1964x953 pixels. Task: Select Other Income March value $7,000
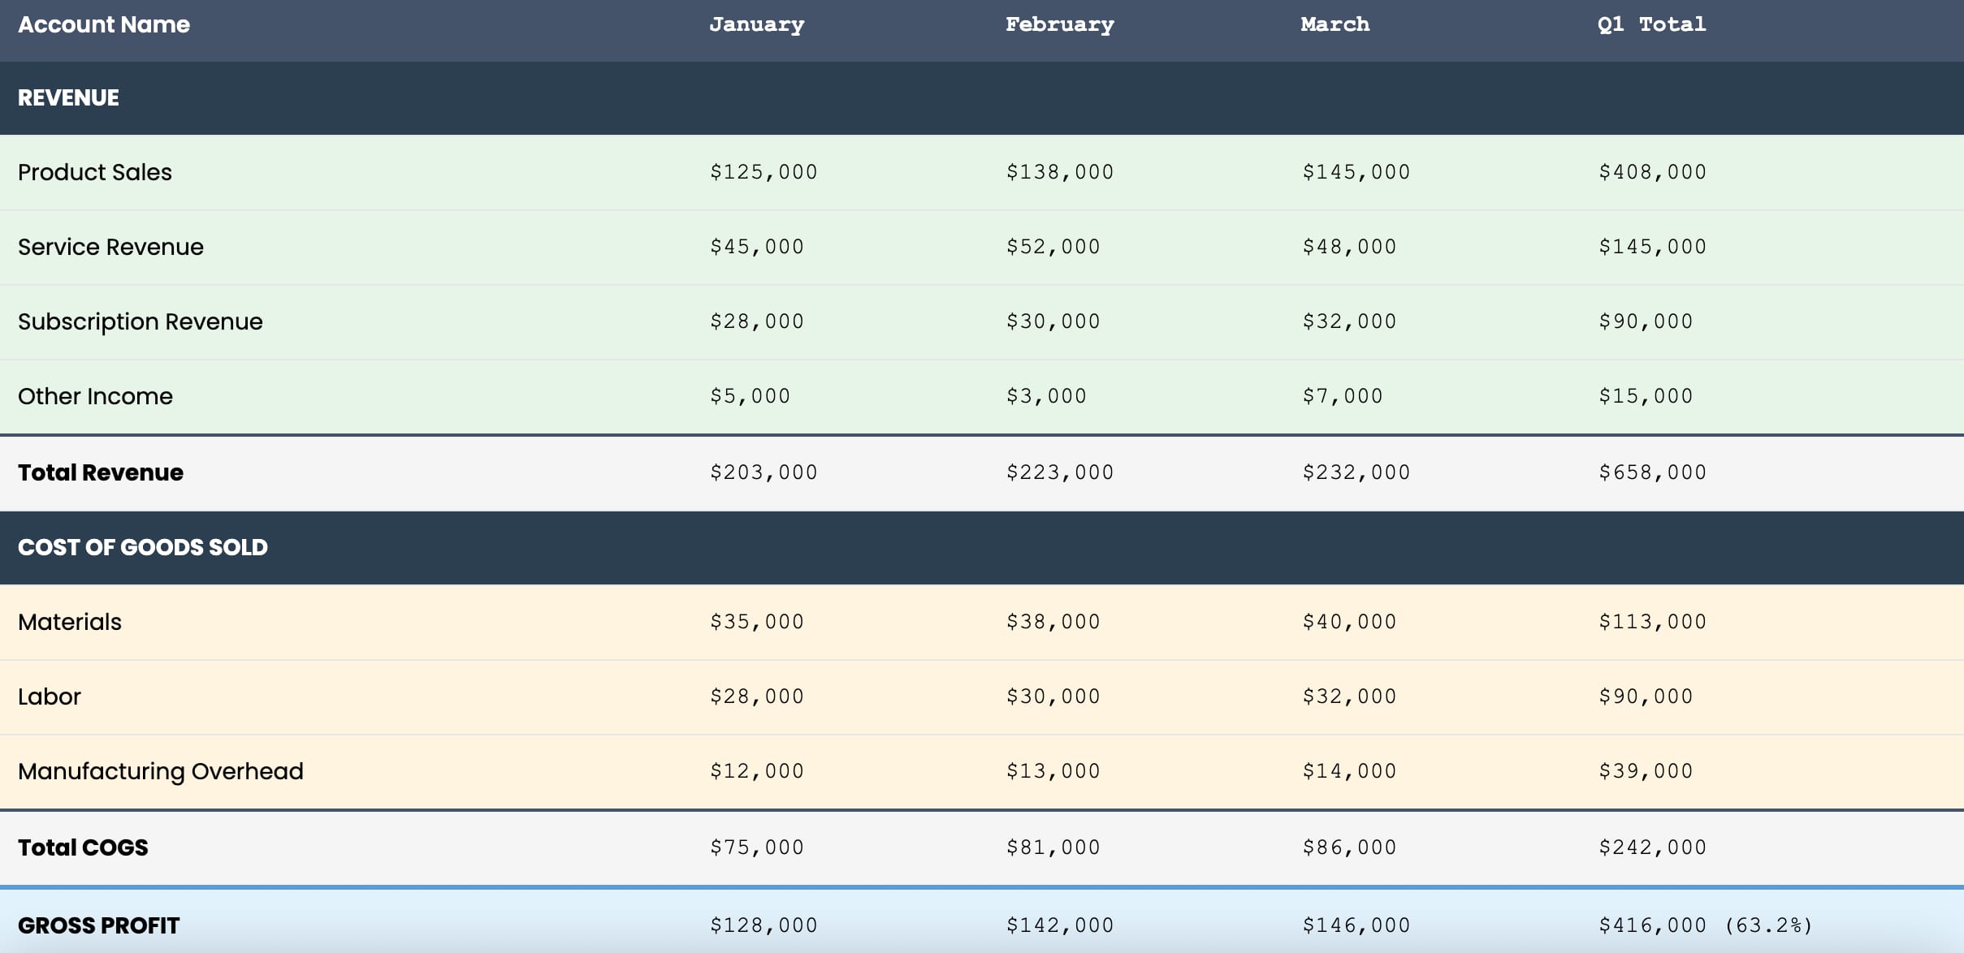pos(1342,396)
